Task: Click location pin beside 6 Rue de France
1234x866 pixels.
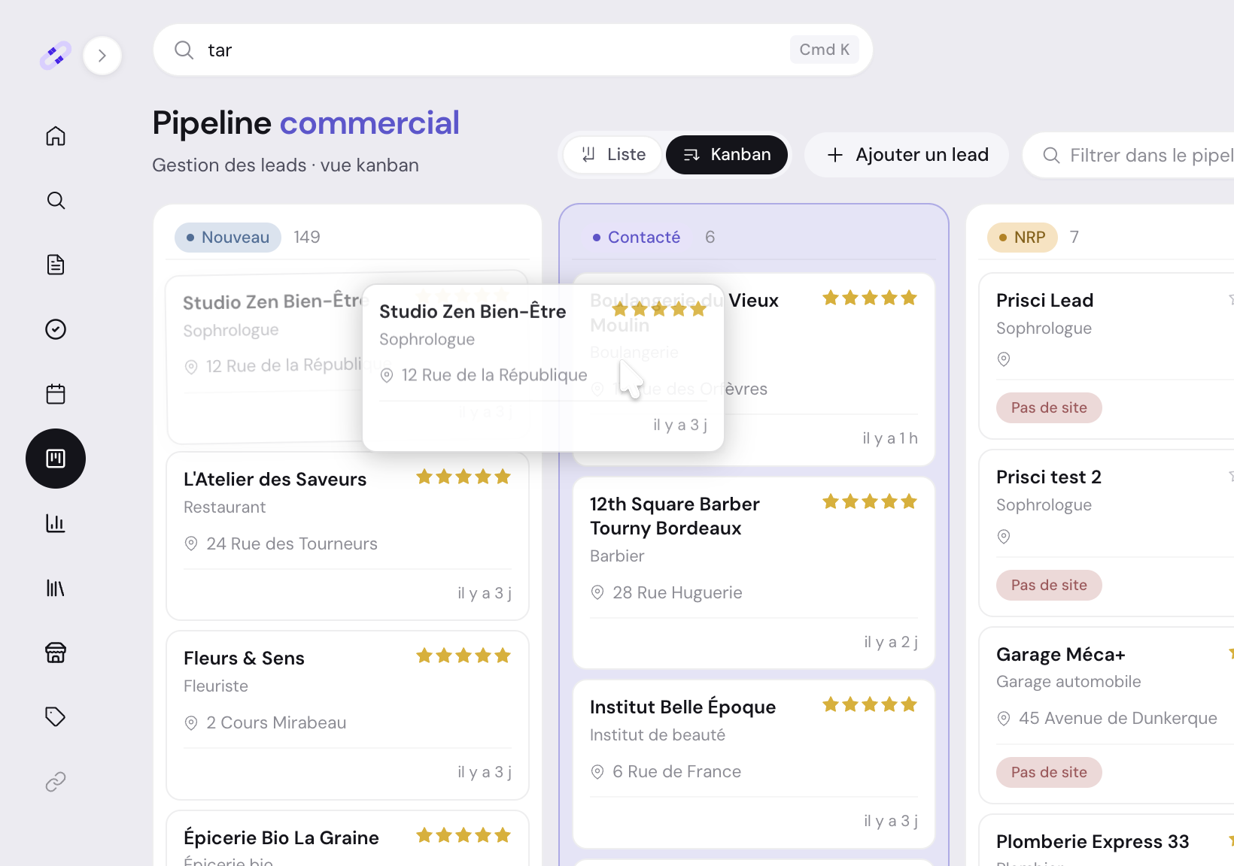Action: [597, 771]
